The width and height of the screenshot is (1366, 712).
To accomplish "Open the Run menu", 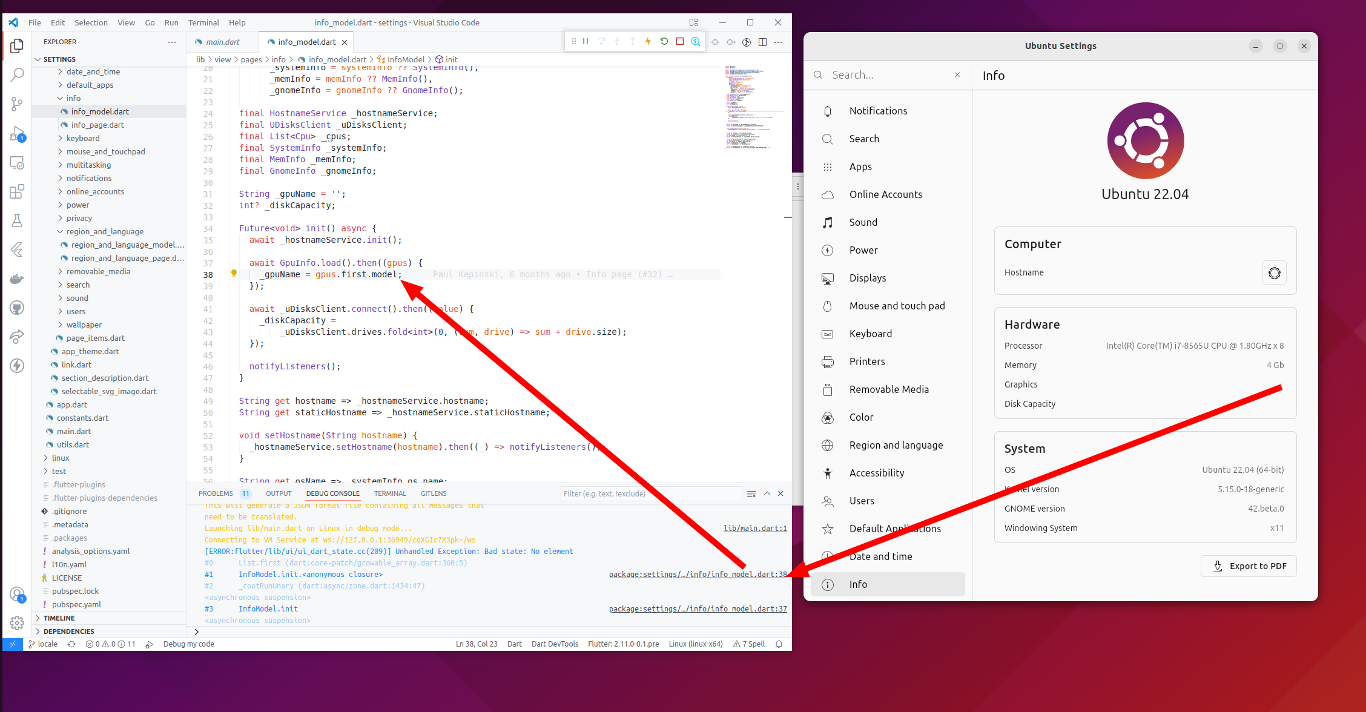I will 171,22.
